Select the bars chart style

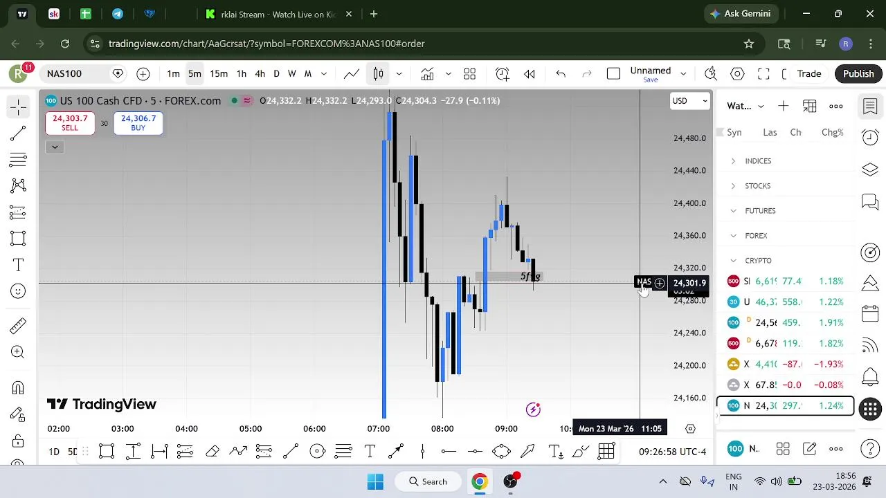[379, 74]
